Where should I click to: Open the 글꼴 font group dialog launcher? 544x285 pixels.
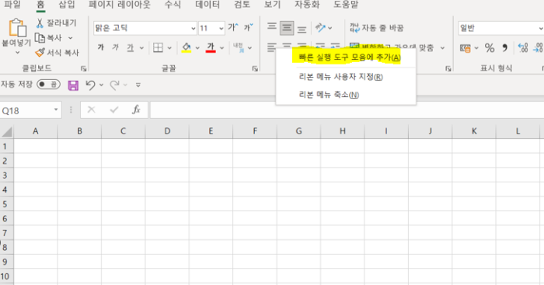[255, 68]
